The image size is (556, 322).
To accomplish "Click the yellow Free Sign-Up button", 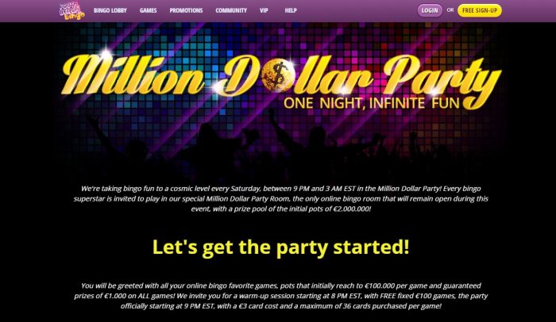I will click(x=480, y=10).
